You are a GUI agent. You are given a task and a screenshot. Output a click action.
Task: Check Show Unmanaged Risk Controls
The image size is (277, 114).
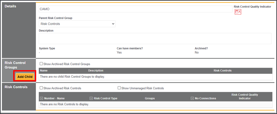(x=119, y=88)
